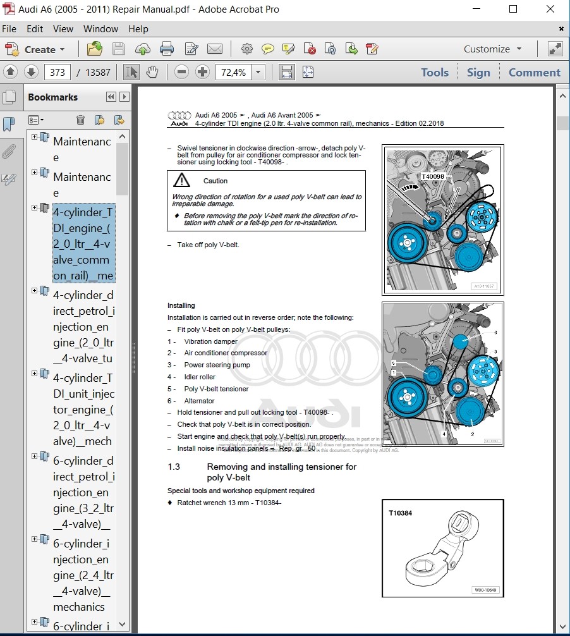The height and width of the screenshot is (636, 570).
Task: Go to the next page arrow
Action: (31, 72)
